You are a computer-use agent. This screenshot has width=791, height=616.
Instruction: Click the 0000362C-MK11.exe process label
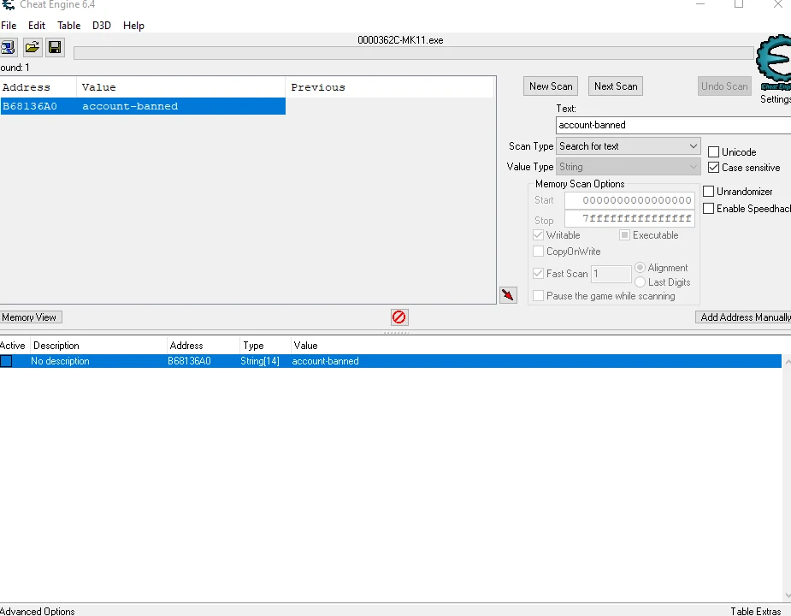[x=400, y=40]
